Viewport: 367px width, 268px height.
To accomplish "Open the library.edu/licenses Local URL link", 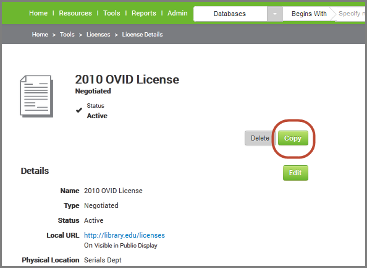I will tap(125, 235).
